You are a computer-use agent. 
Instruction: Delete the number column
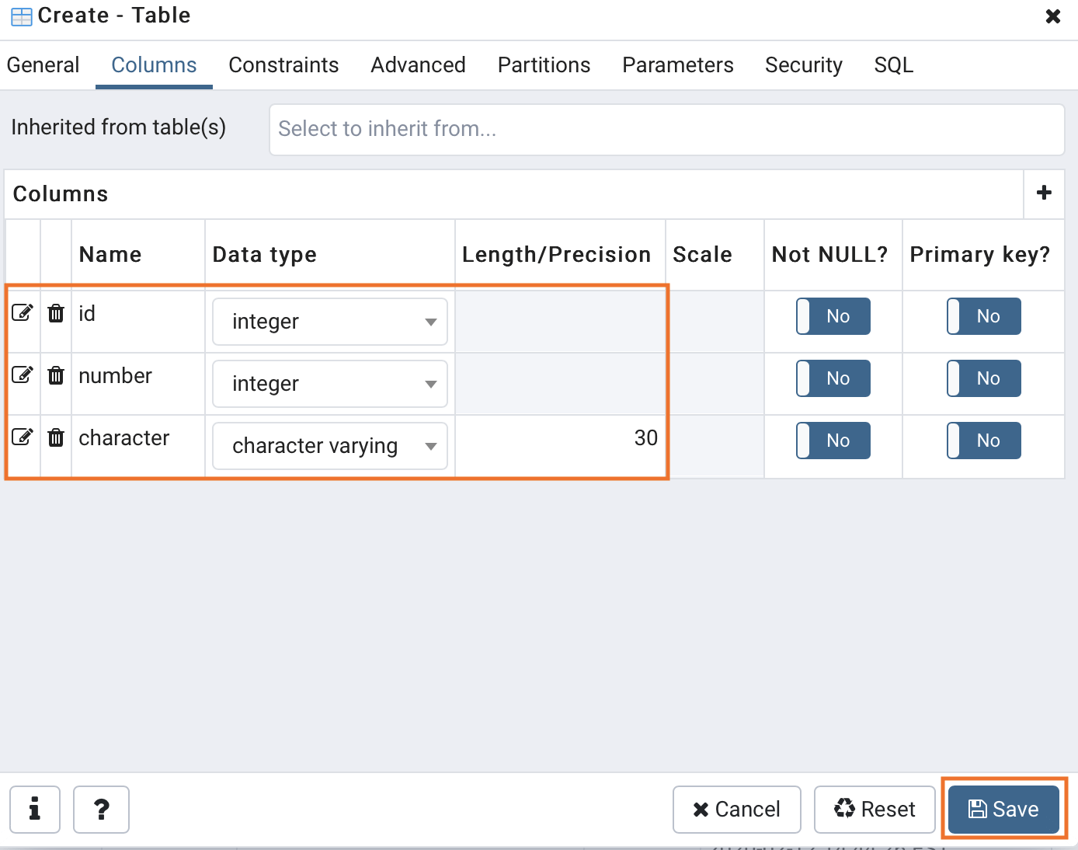(55, 374)
